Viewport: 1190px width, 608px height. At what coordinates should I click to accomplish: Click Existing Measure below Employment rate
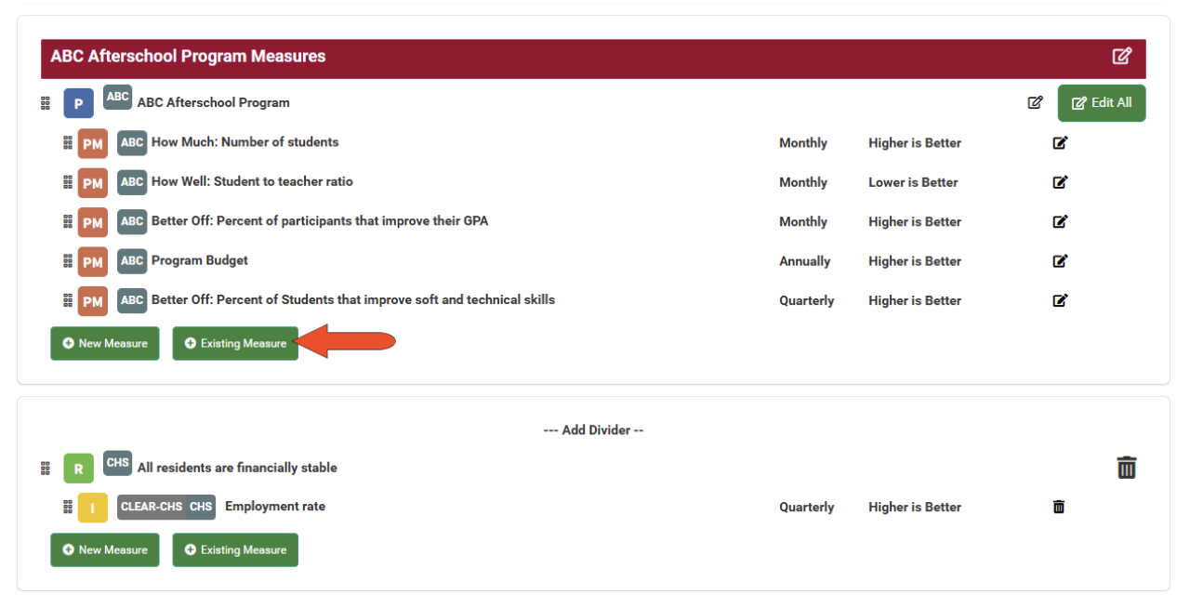pyautogui.click(x=235, y=550)
